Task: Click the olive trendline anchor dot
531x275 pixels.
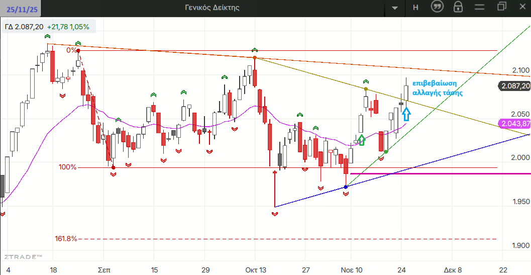Action: click(366, 89)
